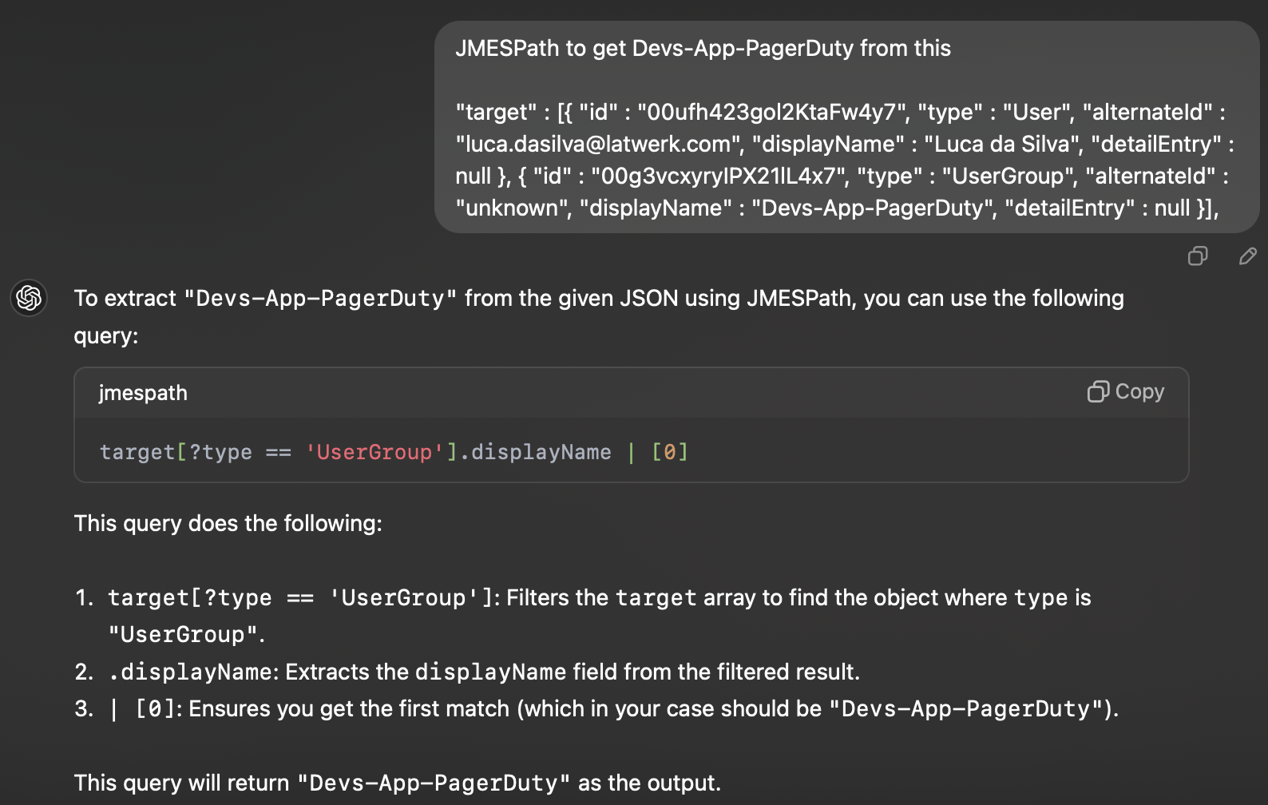This screenshot has width=1268, height=805.
Task: Click list item two about .displayName
Action: coord(467,672)
